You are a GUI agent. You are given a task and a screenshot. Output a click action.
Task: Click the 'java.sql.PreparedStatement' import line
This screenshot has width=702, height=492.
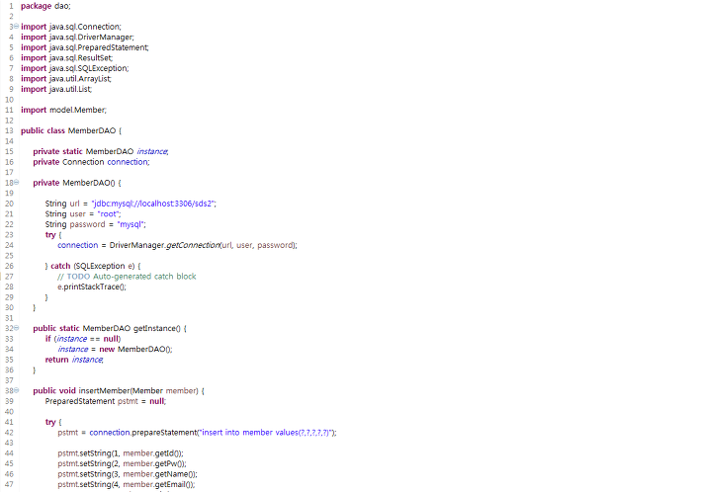point(85,47)
